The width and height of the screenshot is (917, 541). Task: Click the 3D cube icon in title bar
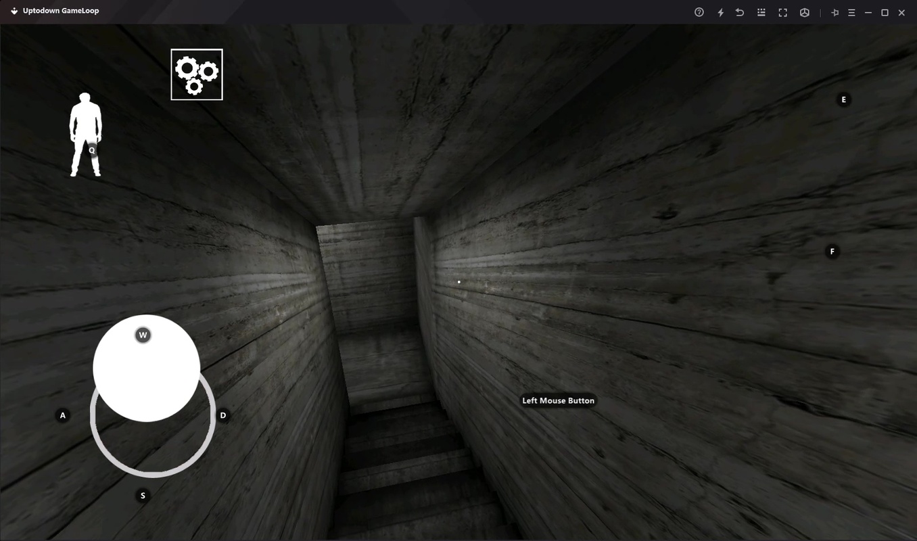(804, 12)
